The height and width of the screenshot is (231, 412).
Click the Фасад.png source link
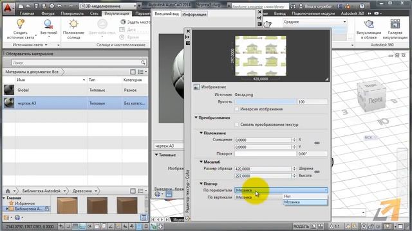[243, 94]
